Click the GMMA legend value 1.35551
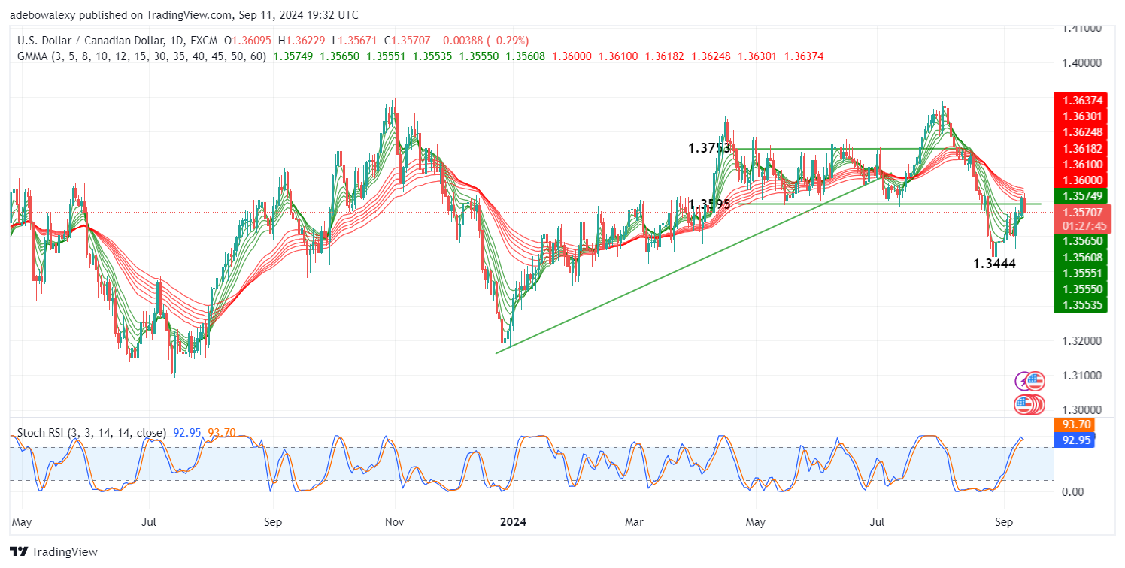This screenshot has height=568, width=1125. pyautogui.click(x=388, y=56)
